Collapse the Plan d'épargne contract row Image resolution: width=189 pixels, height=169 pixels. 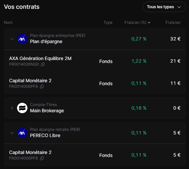12,39
